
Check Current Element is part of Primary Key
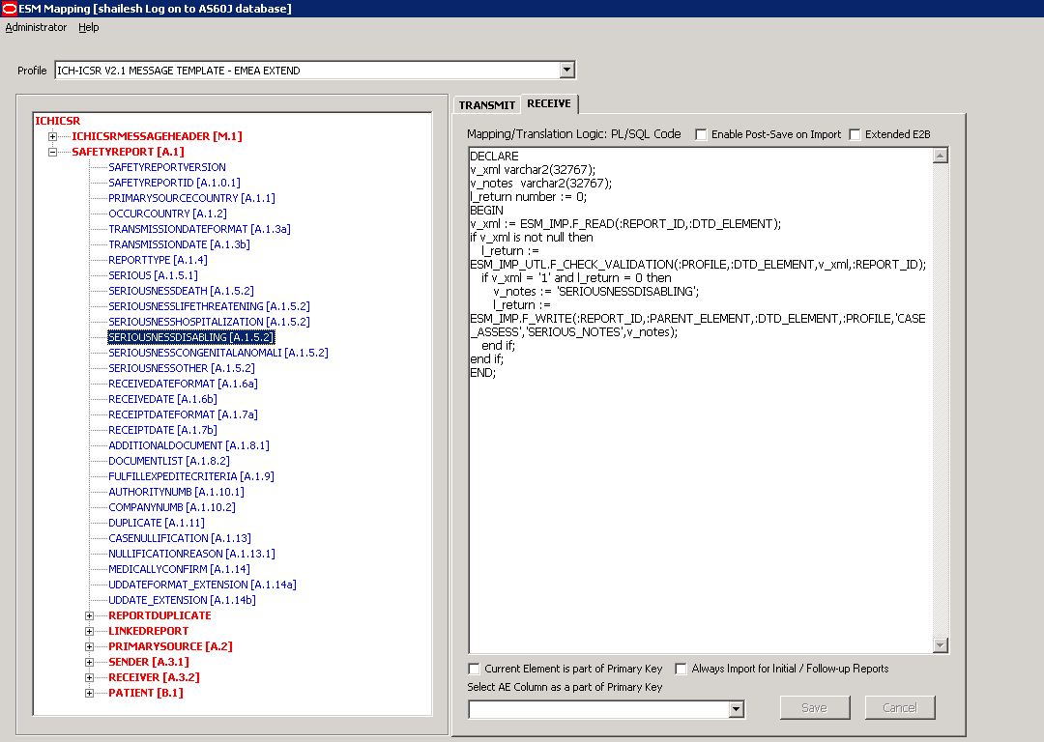(474, 669)
